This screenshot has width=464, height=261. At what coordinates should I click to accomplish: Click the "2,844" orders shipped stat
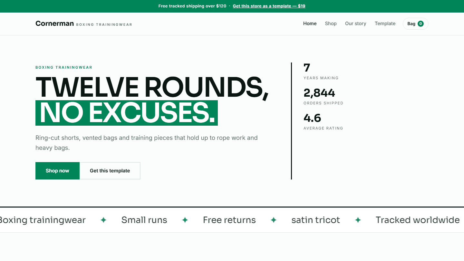319,93
